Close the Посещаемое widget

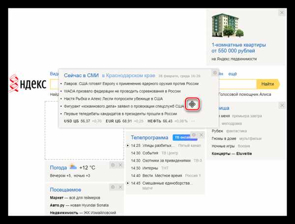tap(120, 187)
